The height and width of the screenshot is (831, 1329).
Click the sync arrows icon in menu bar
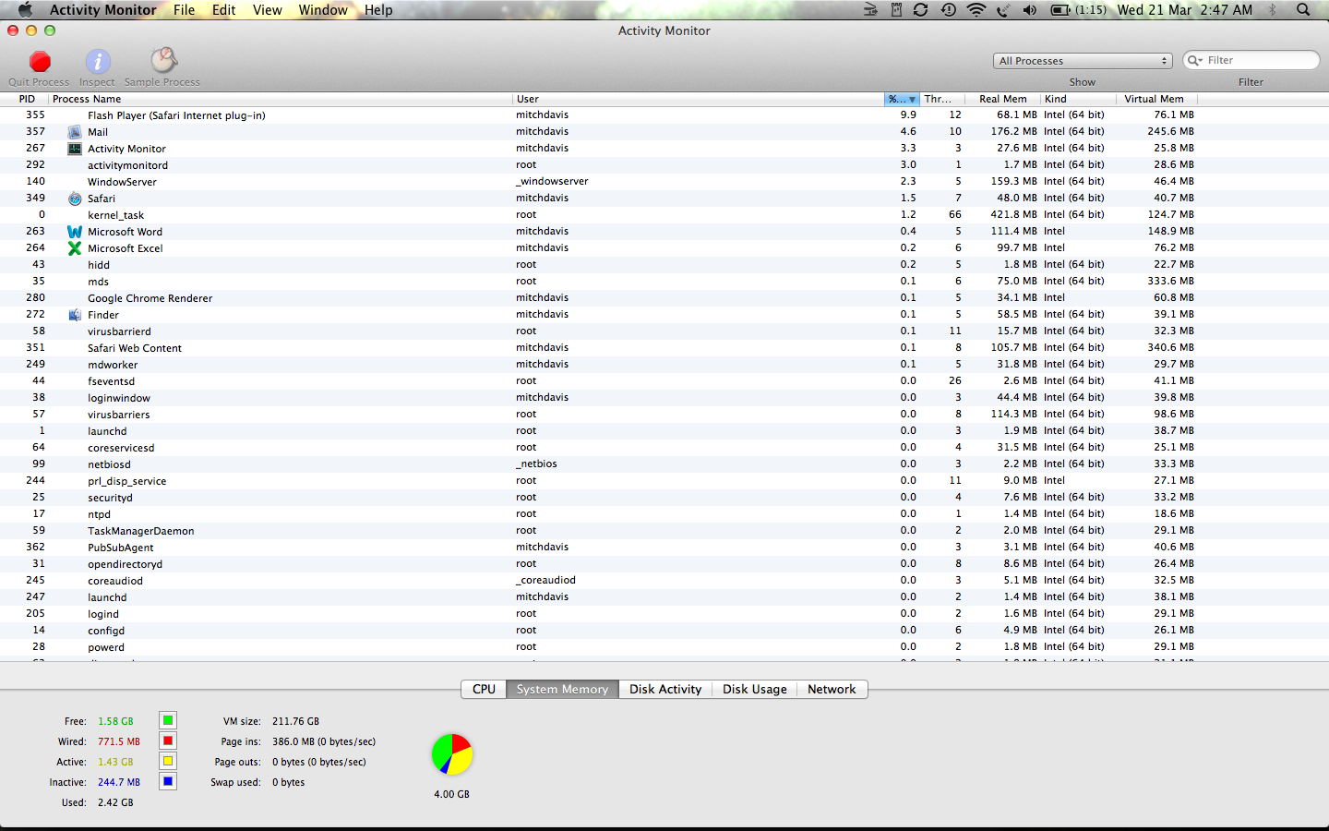click(920, 9)
